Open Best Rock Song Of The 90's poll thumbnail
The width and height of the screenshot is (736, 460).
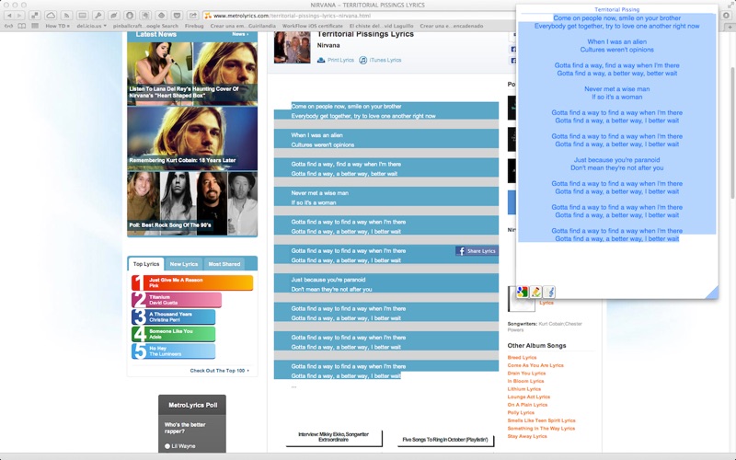tap(192, 203)
